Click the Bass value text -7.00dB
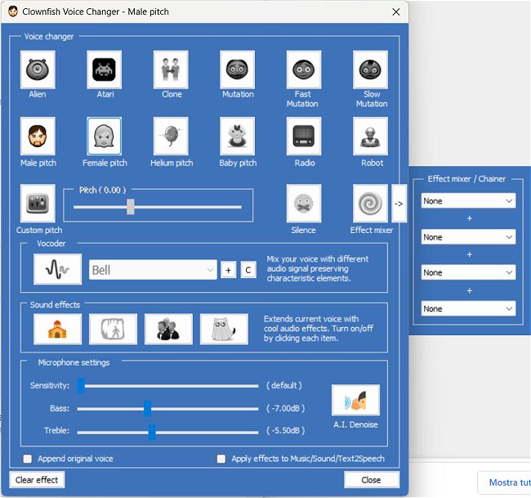This screenshot has width=531, height=498. (x=285, y=408)
